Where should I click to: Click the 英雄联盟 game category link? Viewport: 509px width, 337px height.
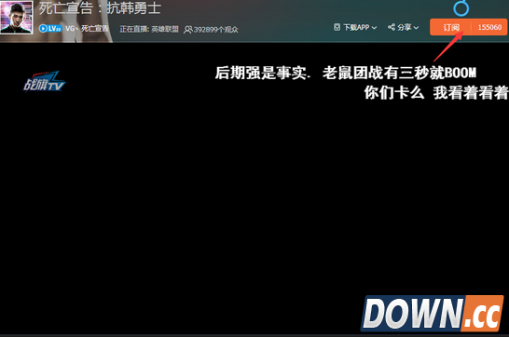(x=165, y=29)
